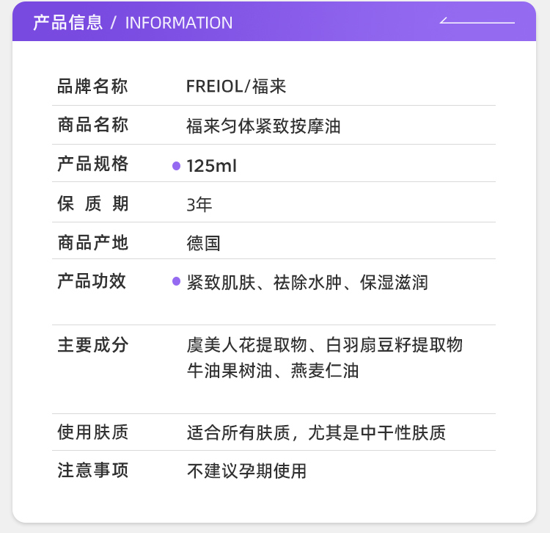The width and height of the screenshot is (550, 533).
Task: Click the FREIOL/福来 brand value
Action: pos(236,87)
